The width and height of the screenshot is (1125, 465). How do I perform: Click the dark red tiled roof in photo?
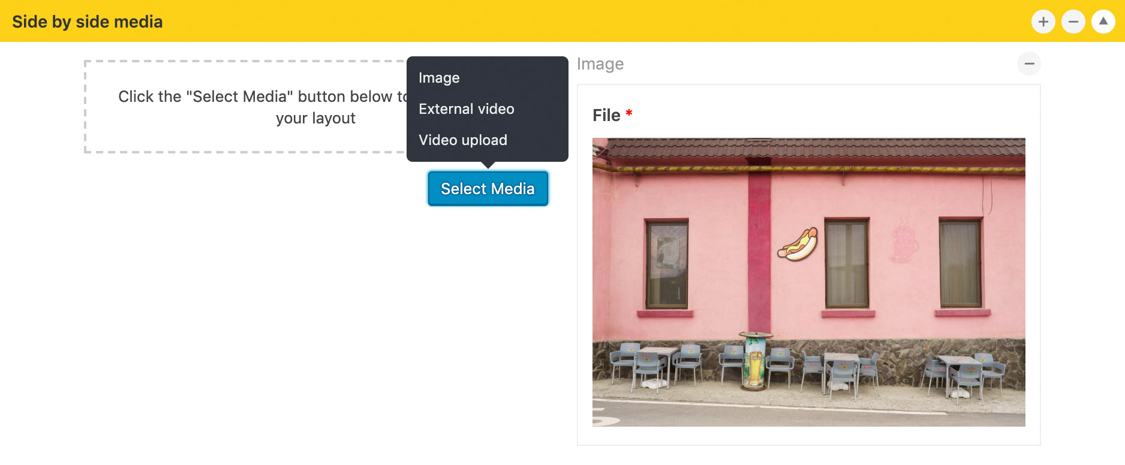(808, 149)
